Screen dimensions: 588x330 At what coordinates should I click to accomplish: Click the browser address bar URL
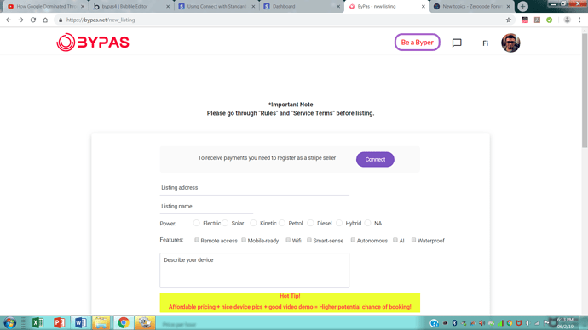(101, 20)
